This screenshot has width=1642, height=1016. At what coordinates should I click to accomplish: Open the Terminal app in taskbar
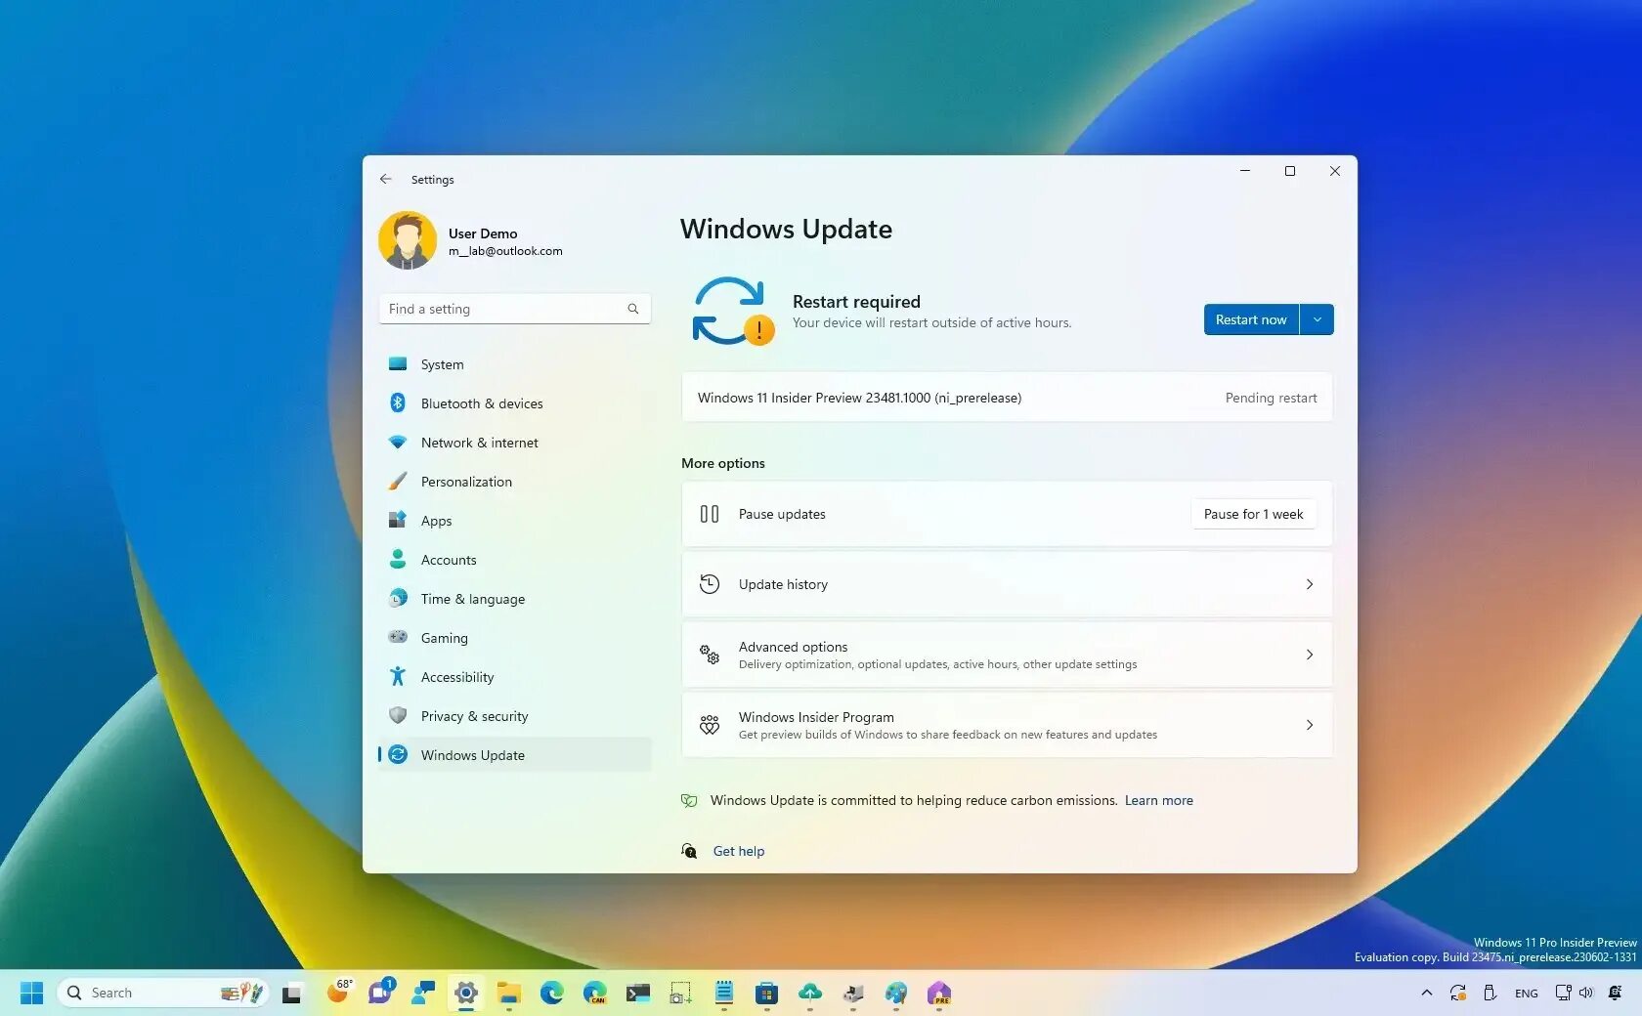[x=638, y=994]
